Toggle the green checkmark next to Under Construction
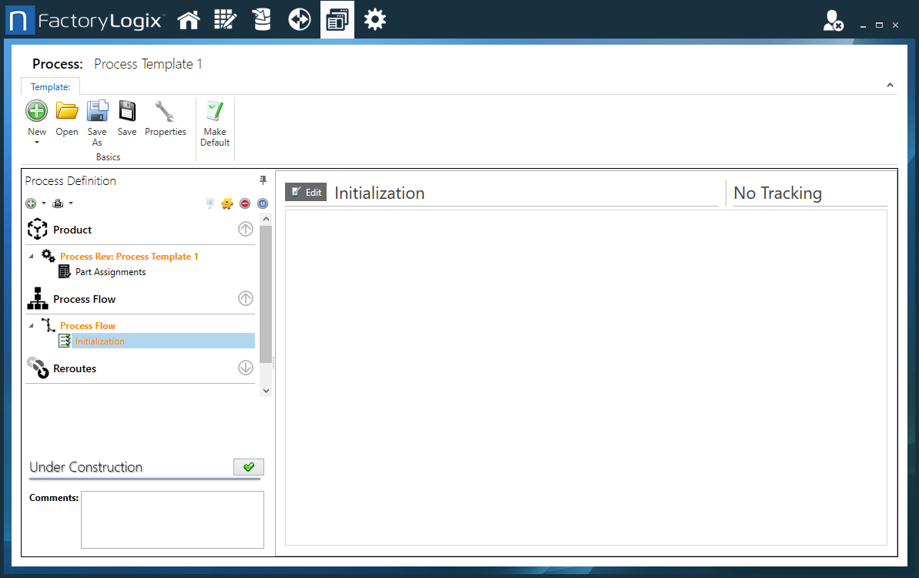Viewport: 919px width, 578px height. (248, 466)
